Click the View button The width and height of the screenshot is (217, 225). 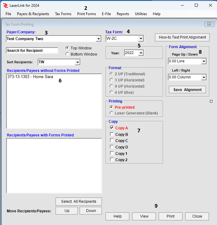click(x=144, y=216)
